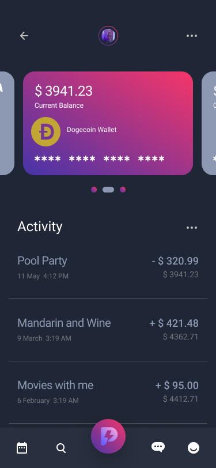
Task: Click the yellow Dogecoin logo icon
Action: point(46,131)
